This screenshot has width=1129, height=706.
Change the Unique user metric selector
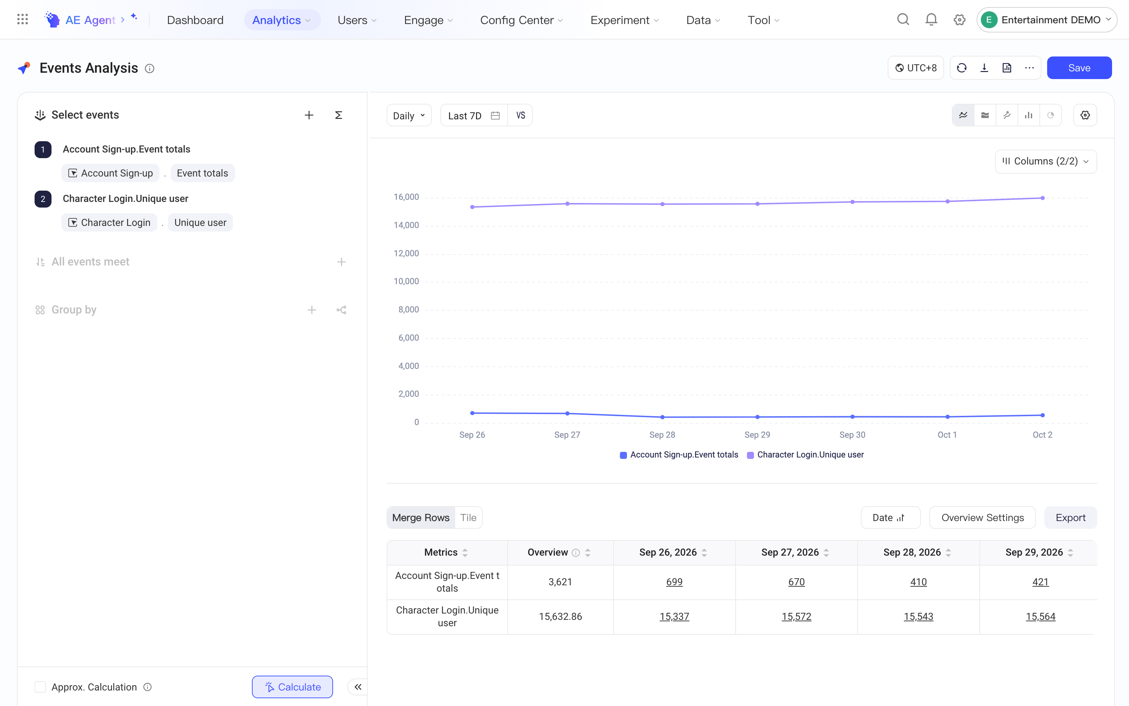click(x=200, y=223)
